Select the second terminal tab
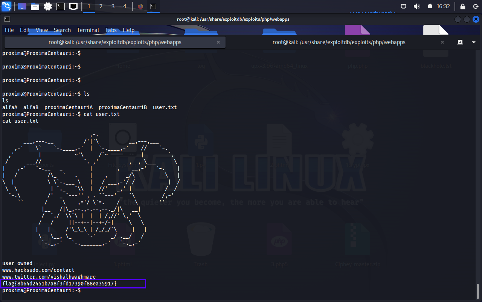 pyautogui.click(x=339, y=42)
